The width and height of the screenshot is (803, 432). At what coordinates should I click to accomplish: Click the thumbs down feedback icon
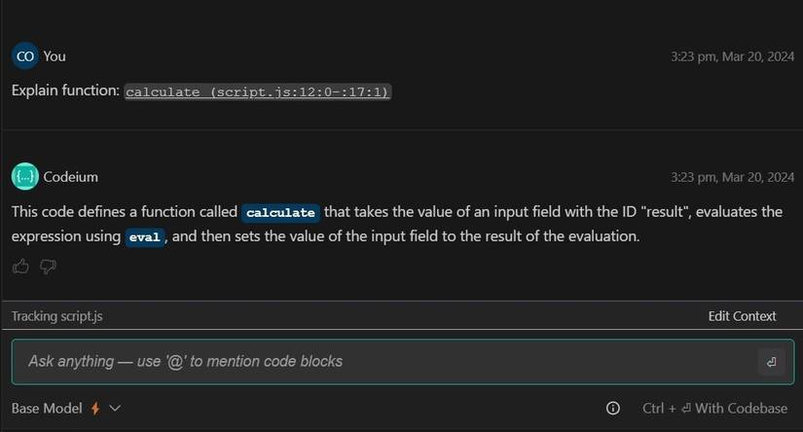[48, 267]
